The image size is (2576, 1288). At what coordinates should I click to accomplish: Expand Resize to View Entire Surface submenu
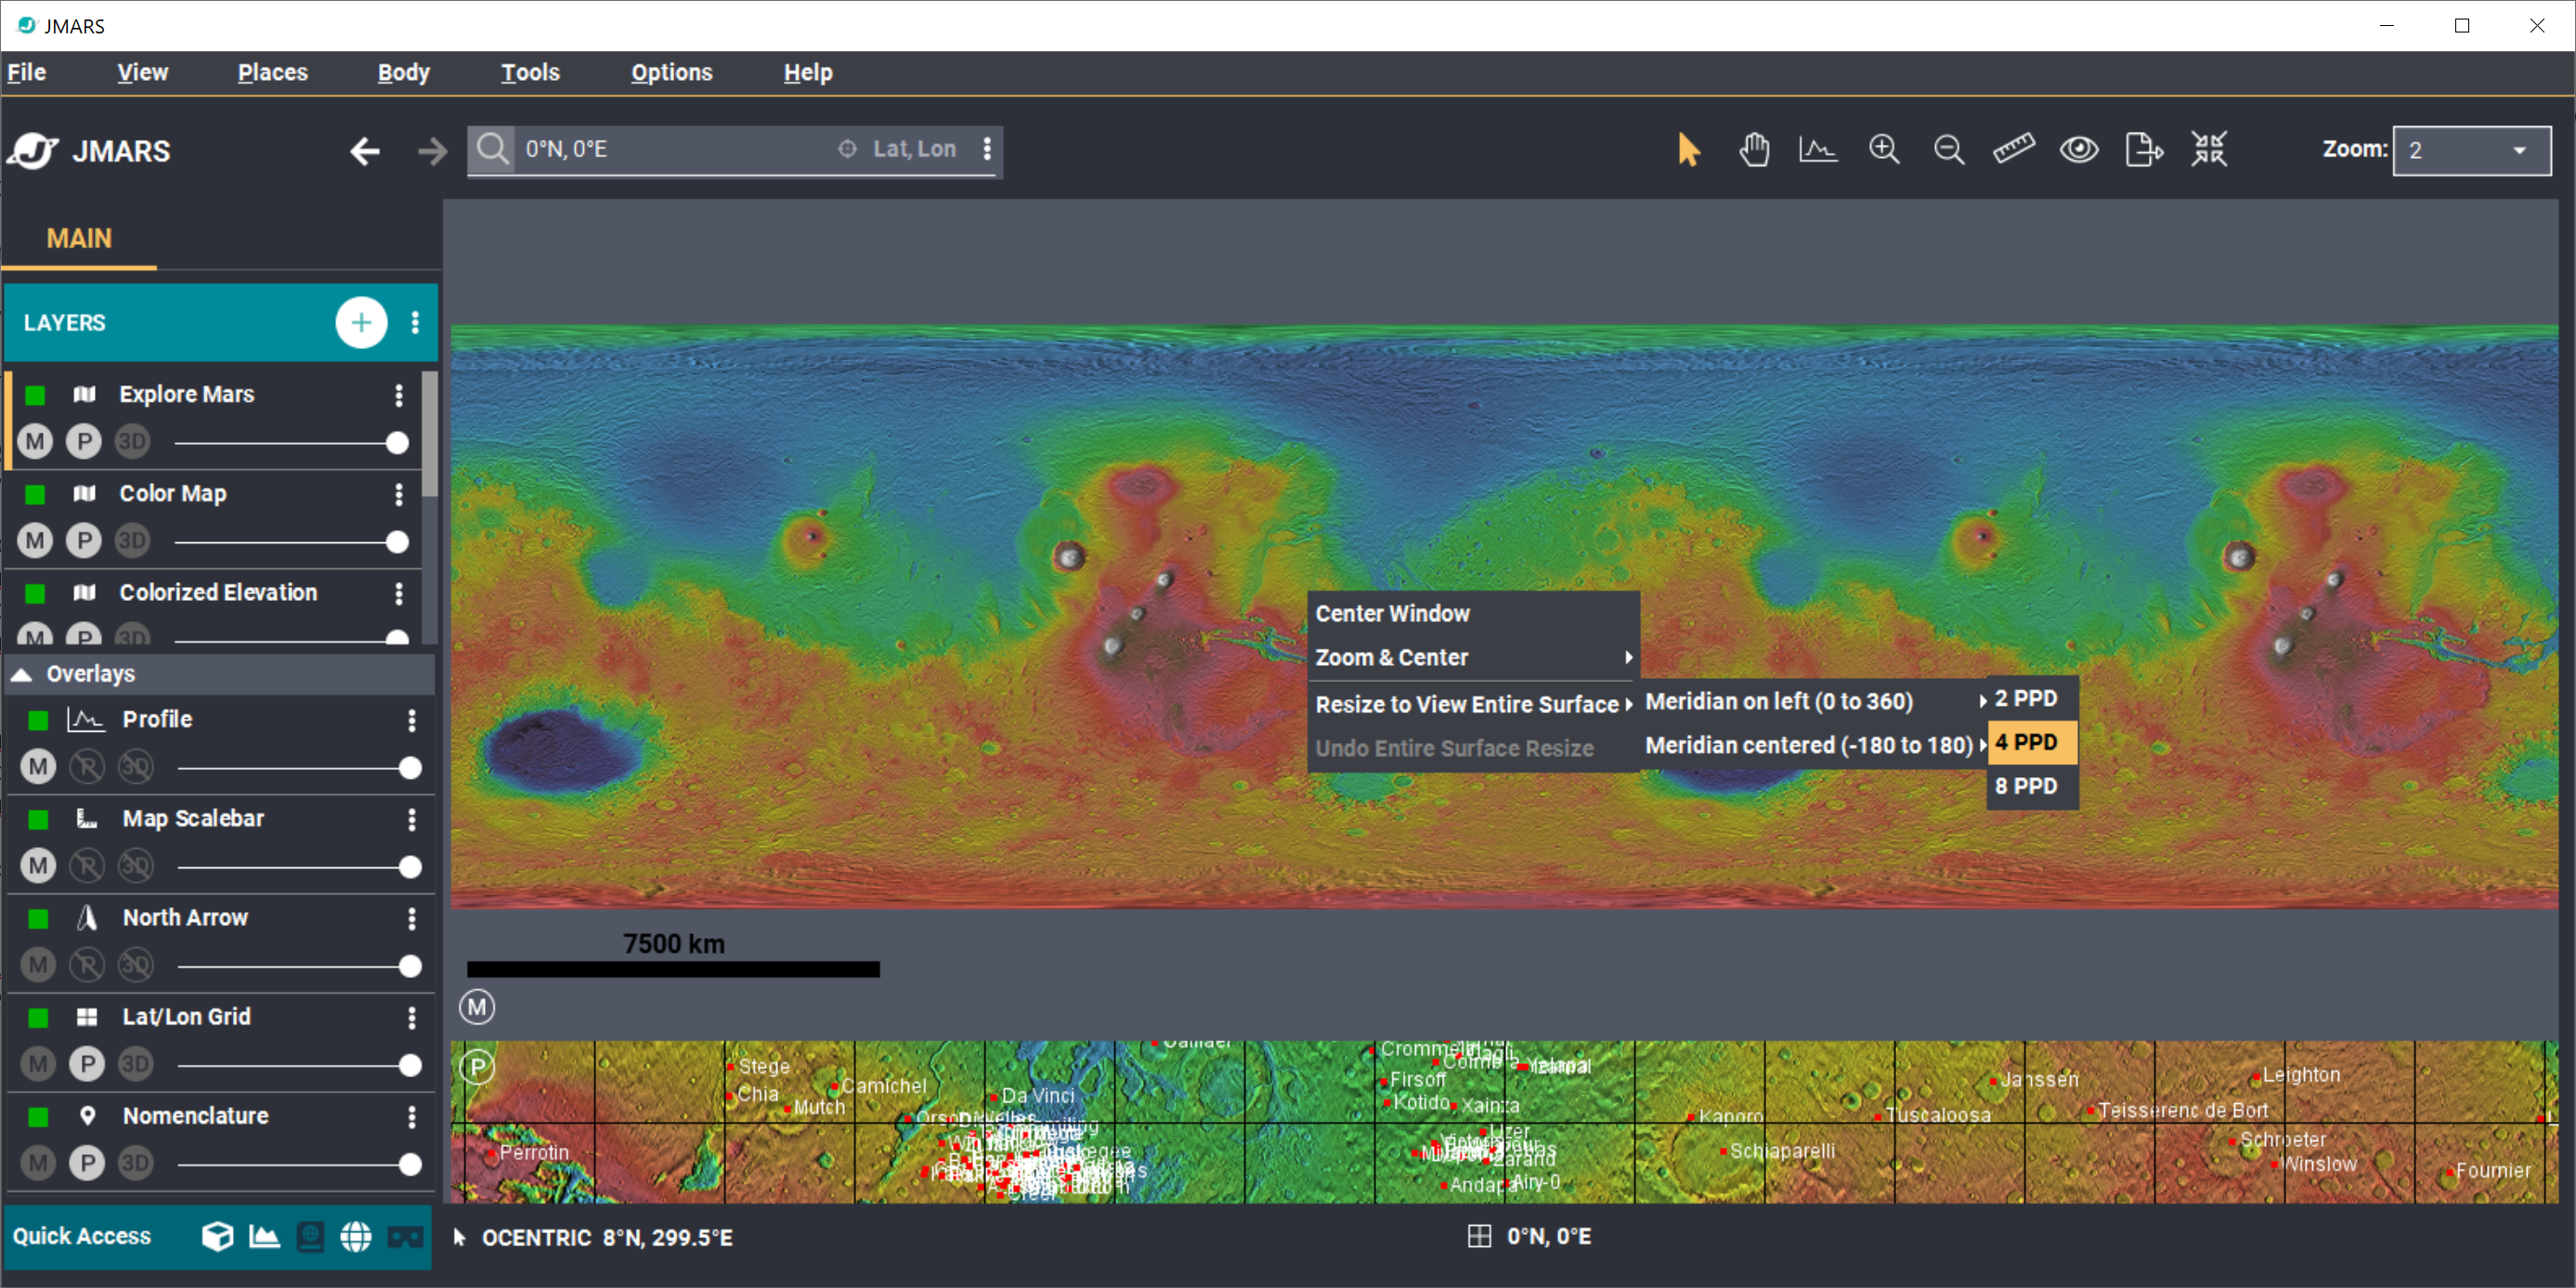[1473, 704]
